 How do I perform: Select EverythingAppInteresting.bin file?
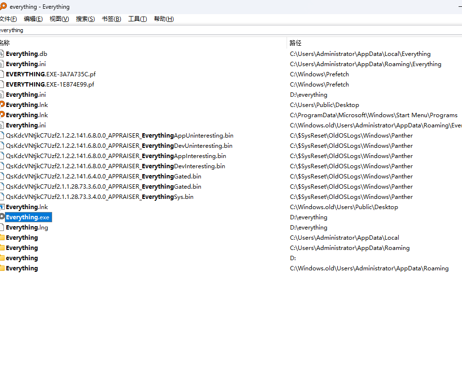[x=116, y=156]
